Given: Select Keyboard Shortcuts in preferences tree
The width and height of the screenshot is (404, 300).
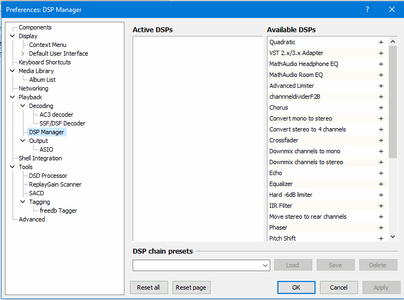Looking at the screenshot, I should 44,62.
